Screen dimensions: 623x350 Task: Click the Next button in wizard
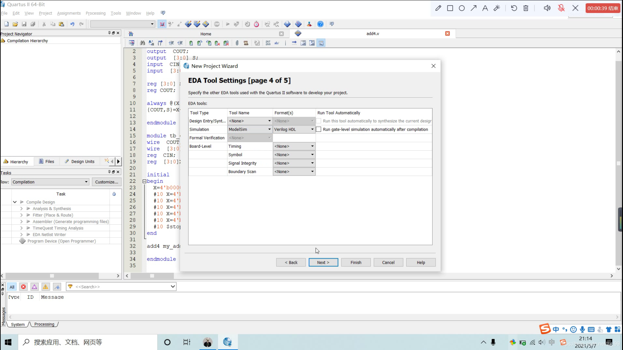[323, 262]
